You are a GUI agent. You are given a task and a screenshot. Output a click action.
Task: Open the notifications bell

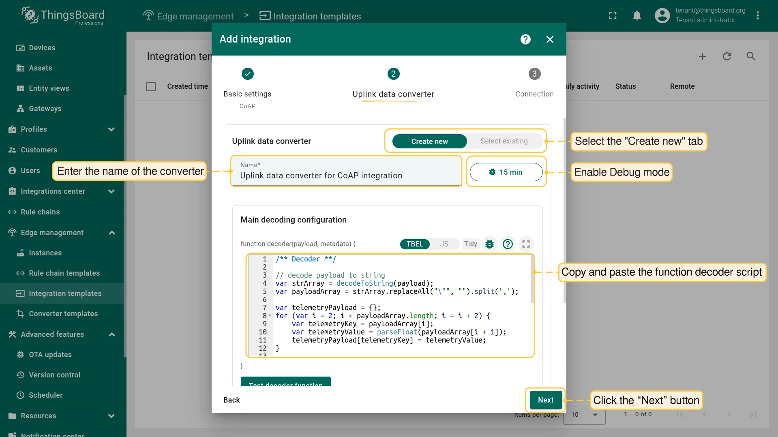click(637, 16)
